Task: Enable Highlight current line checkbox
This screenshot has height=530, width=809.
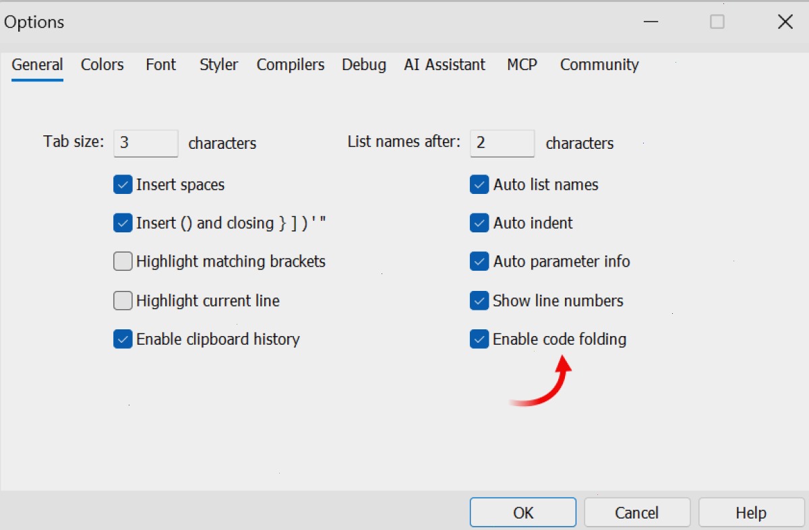Action: tap(123, 300)
